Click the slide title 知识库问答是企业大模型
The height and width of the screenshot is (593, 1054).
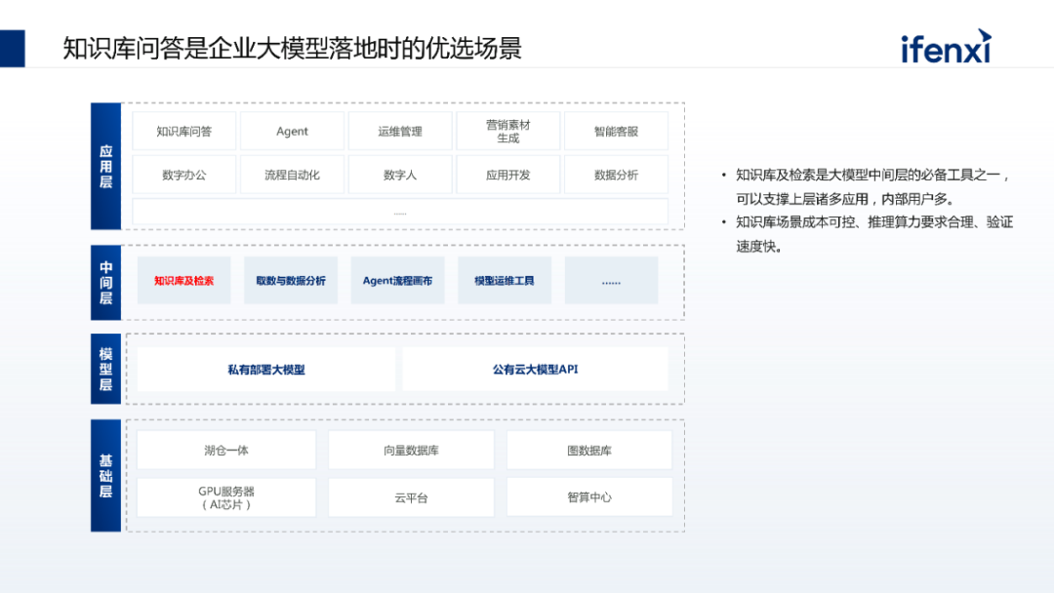pyautogui.click(x=292, y=48)
